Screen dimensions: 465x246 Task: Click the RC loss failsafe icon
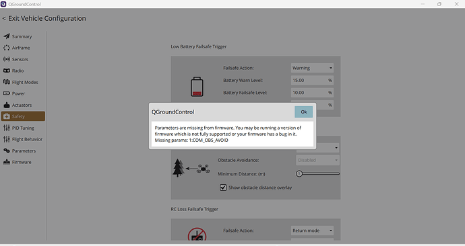click(197, 234)
